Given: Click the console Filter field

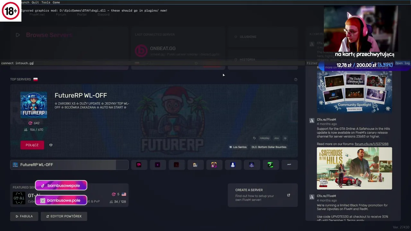Looking at the screenshot, I should coord(312,63).
